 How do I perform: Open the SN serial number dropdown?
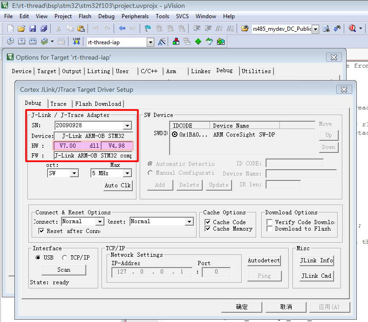[127, 125]
